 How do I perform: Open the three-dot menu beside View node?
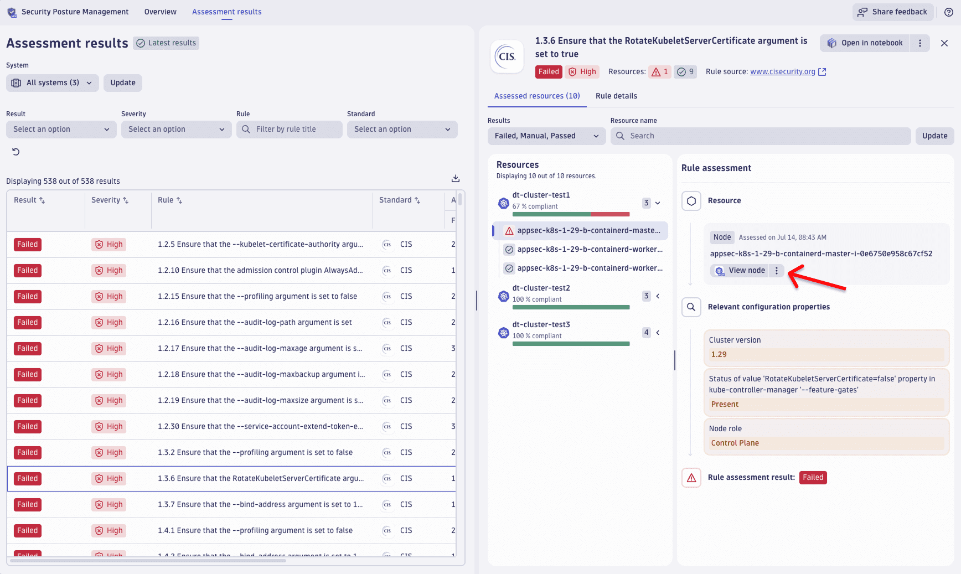tap(777, 271)
